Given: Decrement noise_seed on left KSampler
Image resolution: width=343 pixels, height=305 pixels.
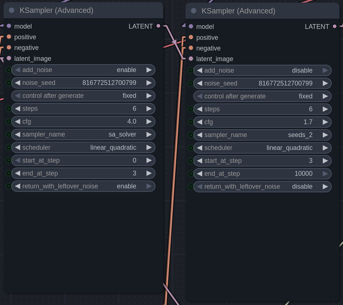Looking at the screenshot, I should (17, 83).
